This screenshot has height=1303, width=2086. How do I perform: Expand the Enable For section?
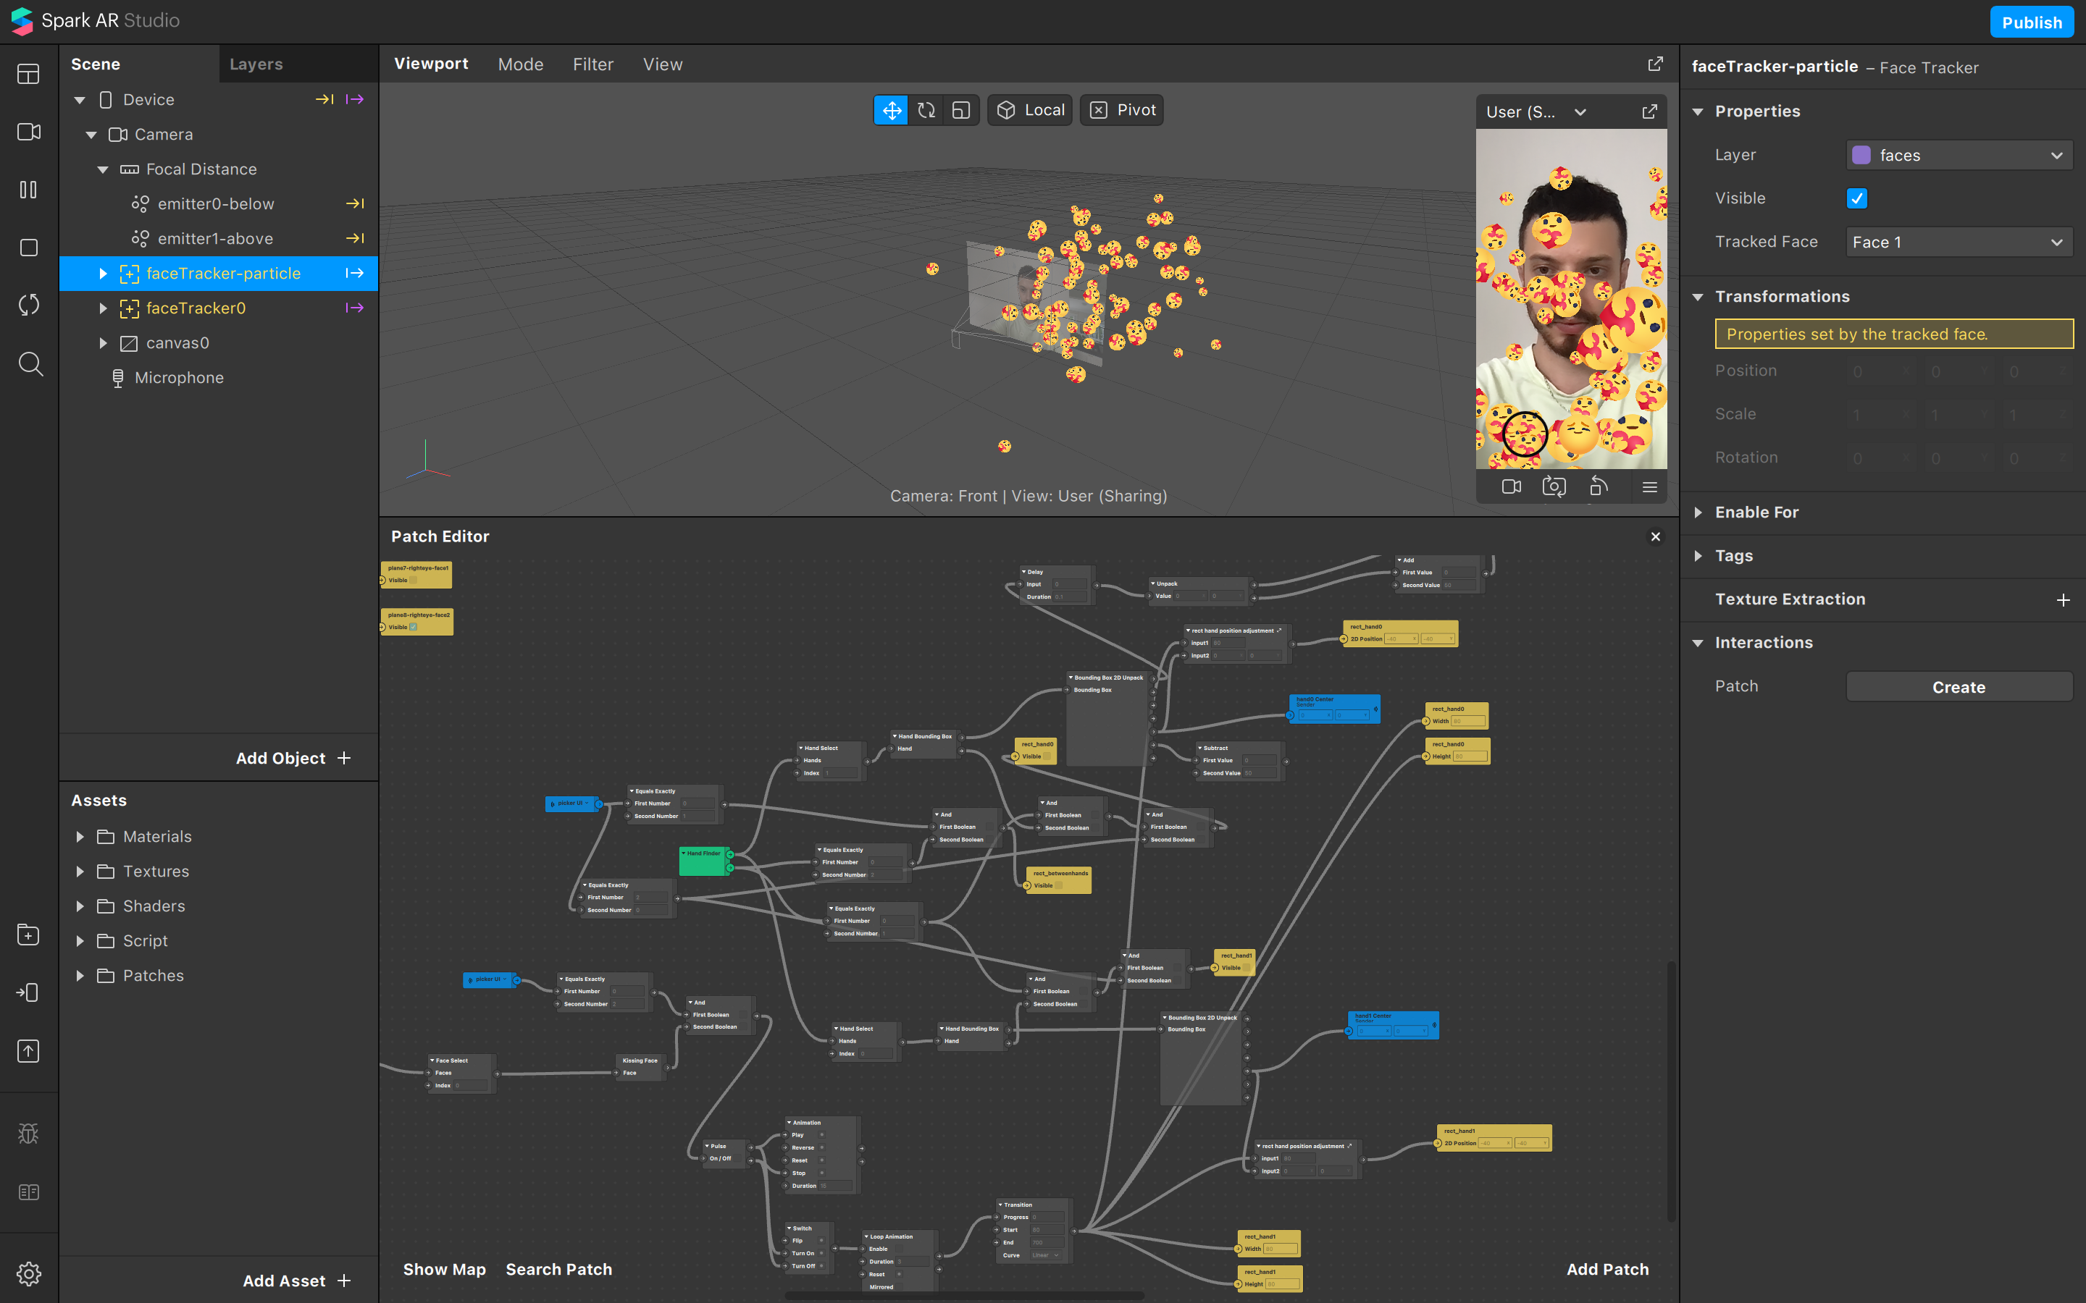[1698, 513]
